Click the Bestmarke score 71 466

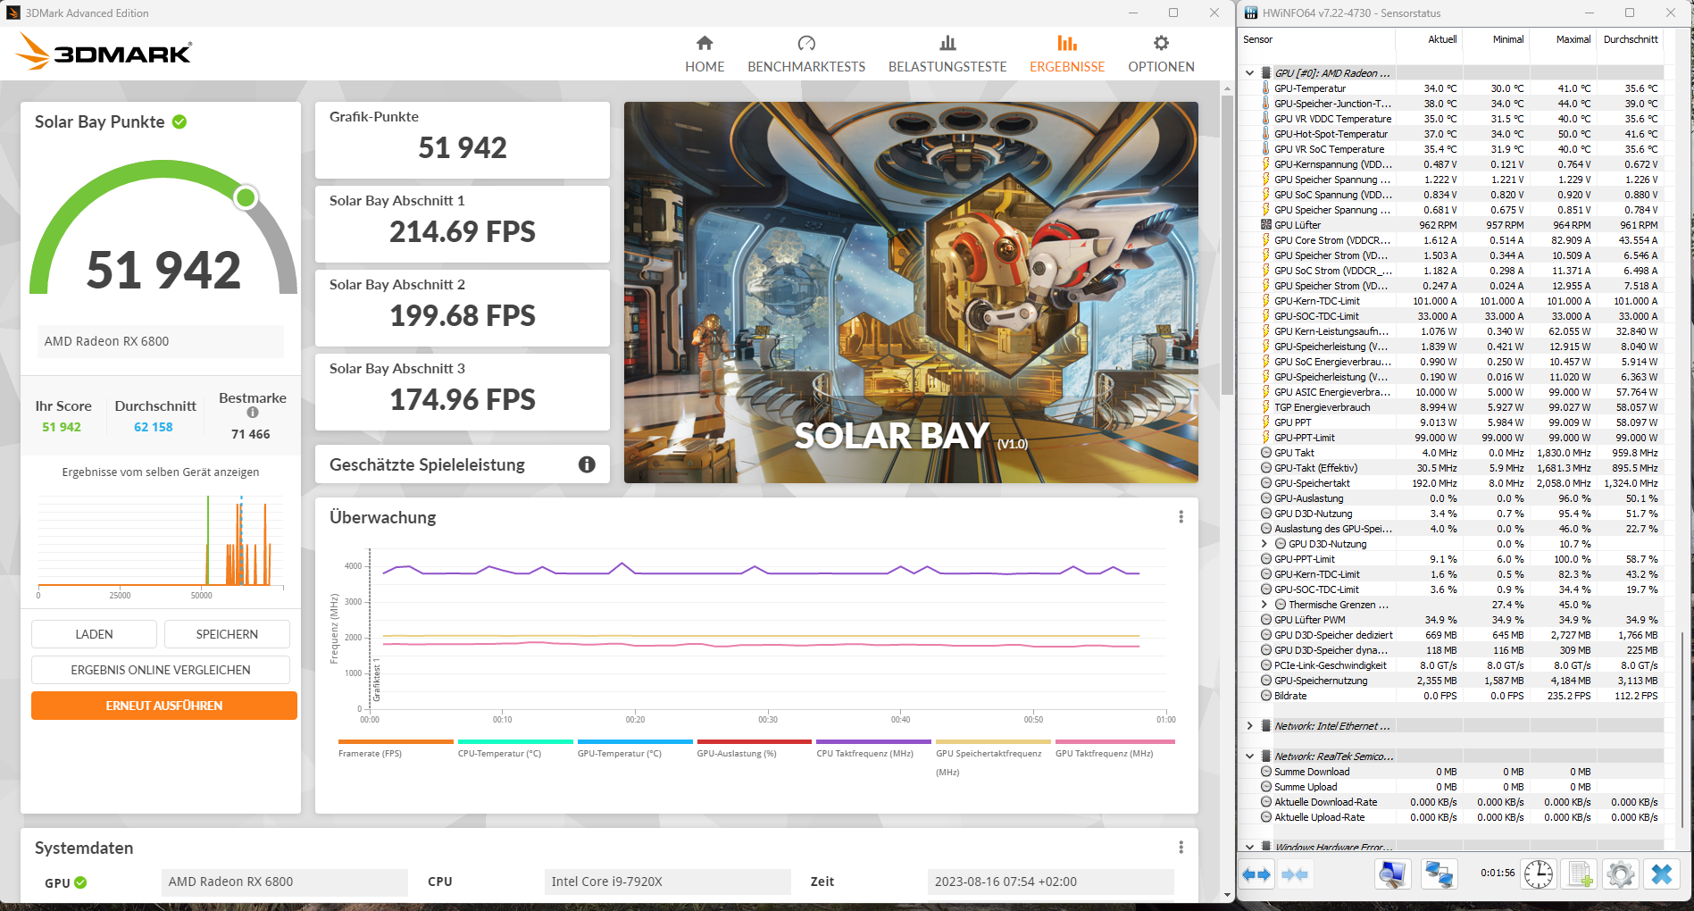[x=251, y=434]
